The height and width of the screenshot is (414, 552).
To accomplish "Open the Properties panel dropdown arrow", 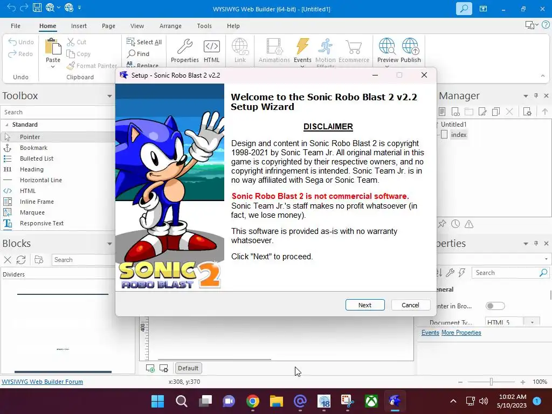I will [x=526, y=244].
